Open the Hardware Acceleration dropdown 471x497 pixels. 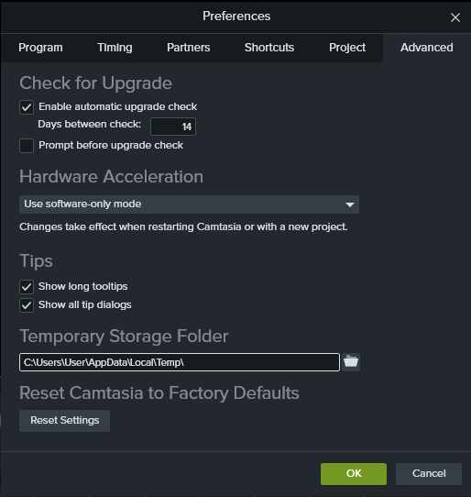[189, 204]
